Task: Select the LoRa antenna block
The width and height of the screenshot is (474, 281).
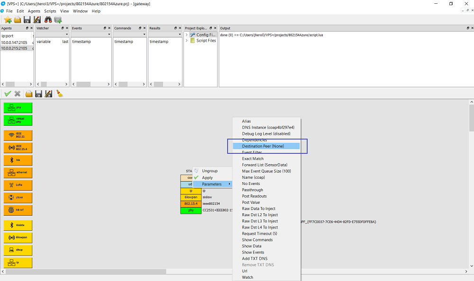Action: [x=18, y=184]
